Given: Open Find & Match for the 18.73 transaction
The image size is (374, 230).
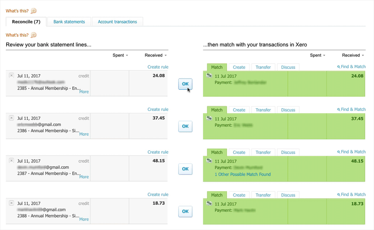Looking at the screenshot, I should click(351, 195).
